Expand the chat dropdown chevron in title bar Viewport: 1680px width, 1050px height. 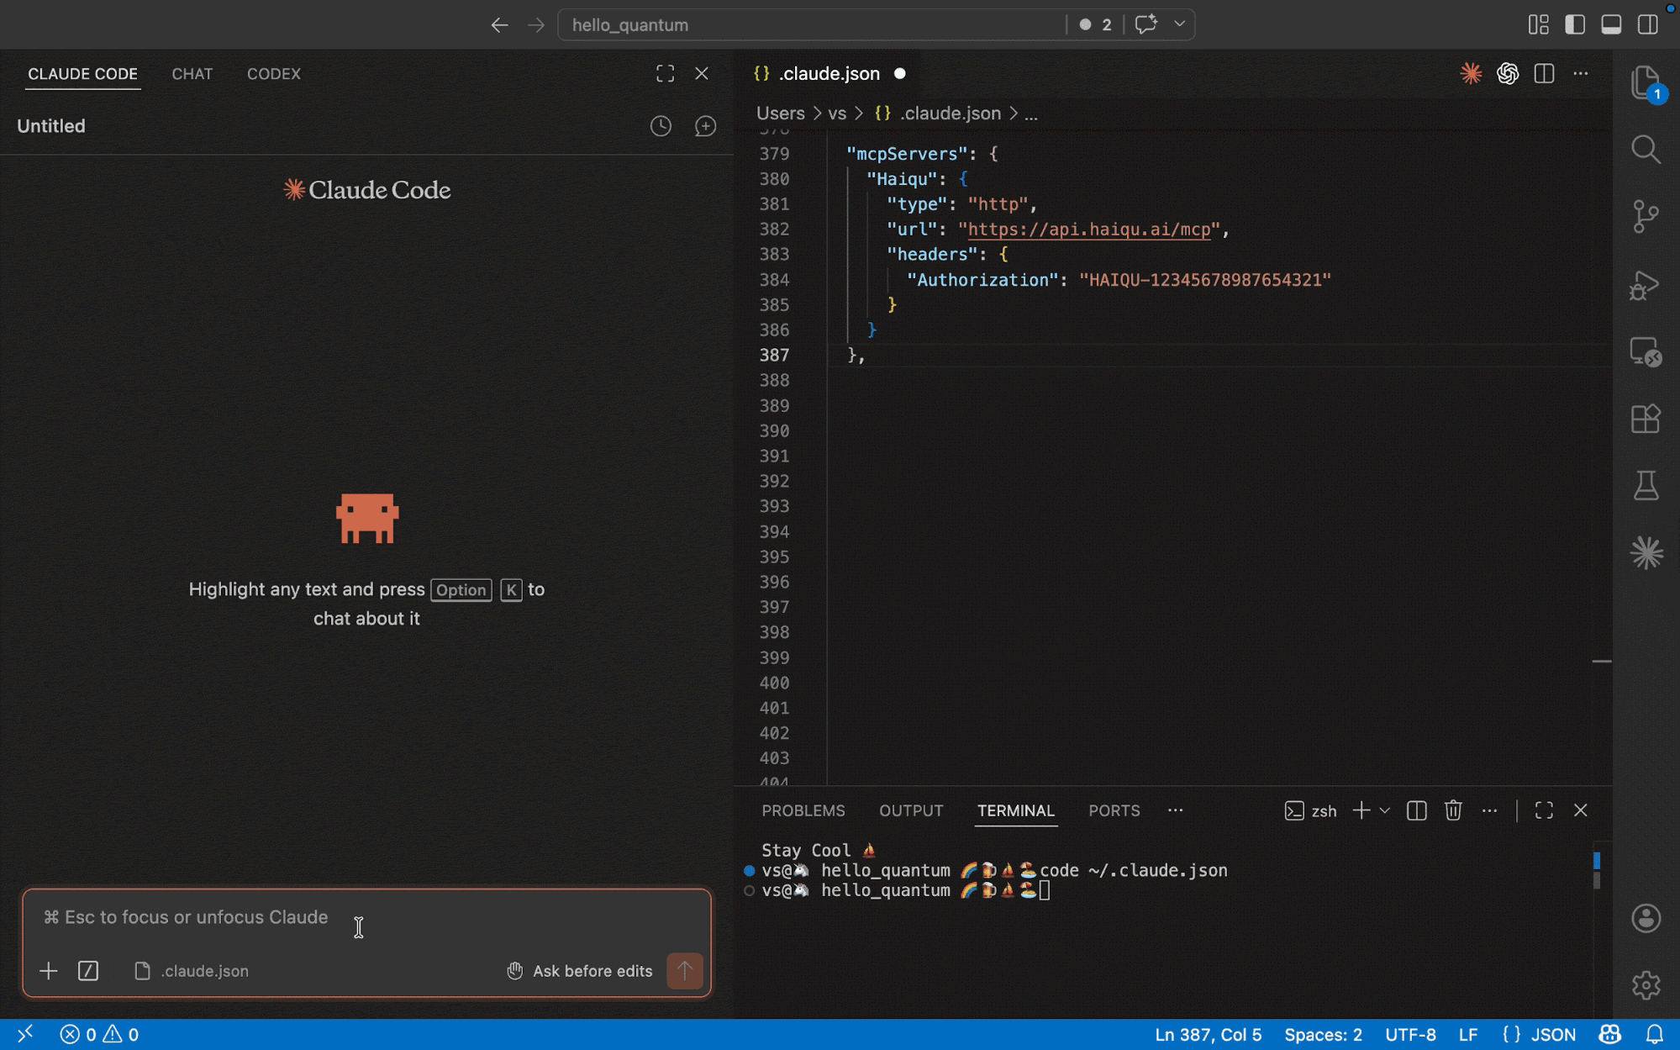pyautogui.click(x=1179, y=24)
